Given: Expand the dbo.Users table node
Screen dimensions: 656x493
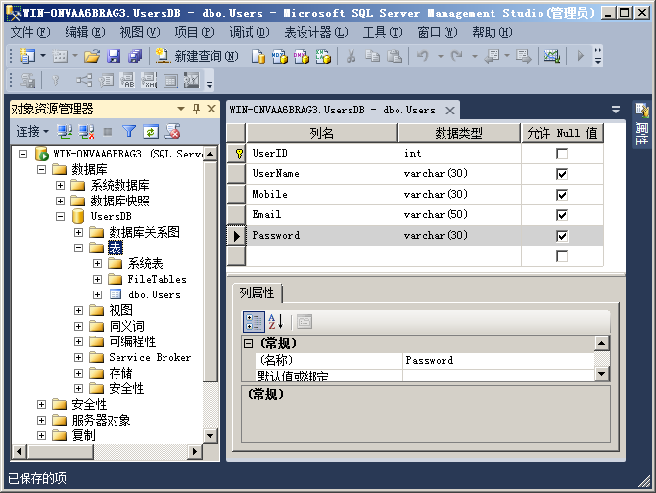Looking at the screenshot, I should [x=97, y=294].
